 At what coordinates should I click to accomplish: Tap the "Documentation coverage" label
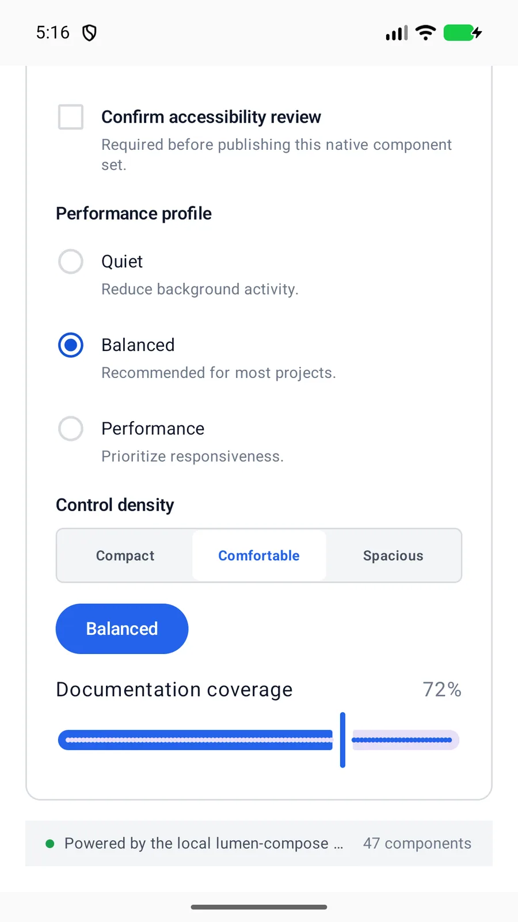click(x=174, y=690)
